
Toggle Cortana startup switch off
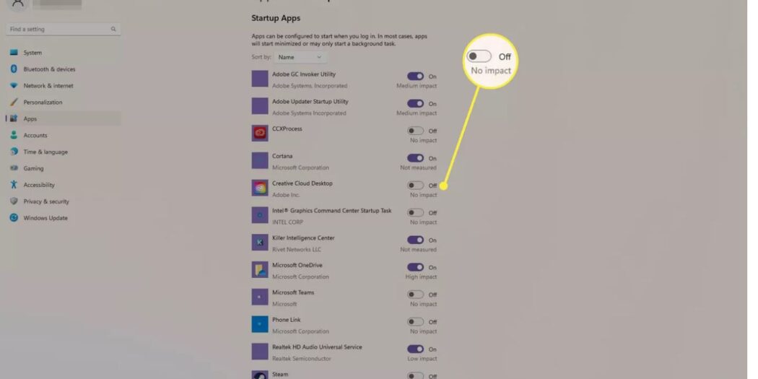415,158
